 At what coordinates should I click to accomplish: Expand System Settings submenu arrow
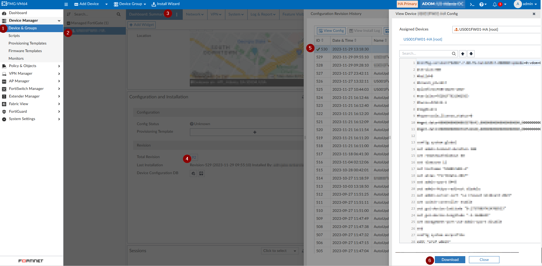pos(59,119)
